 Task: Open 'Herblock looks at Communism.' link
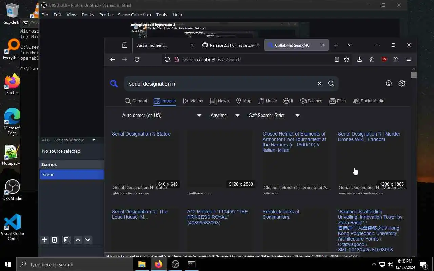pos(281,214)
